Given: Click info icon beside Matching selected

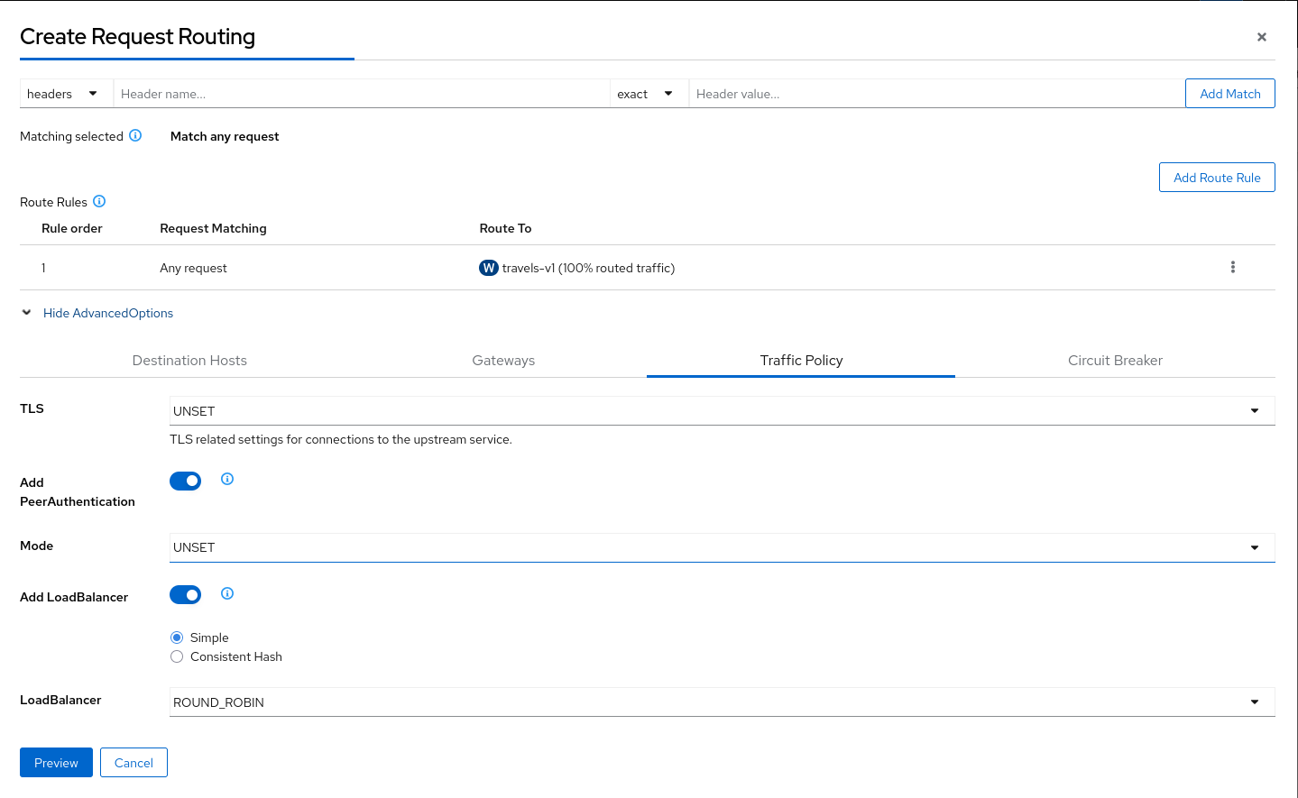Looking at the screenshot, I should [135, 135].
